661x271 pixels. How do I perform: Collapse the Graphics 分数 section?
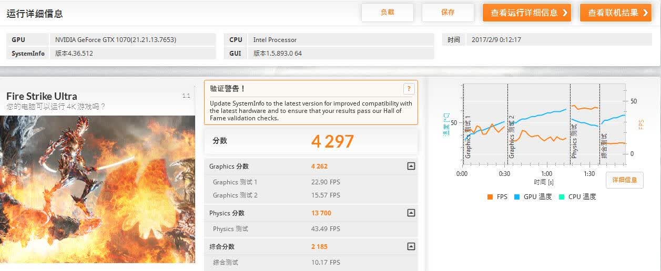tap(411, 166)
